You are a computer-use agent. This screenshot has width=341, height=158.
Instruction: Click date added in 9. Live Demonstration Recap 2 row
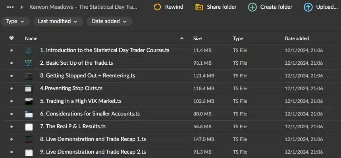click(x=304, y=152)
